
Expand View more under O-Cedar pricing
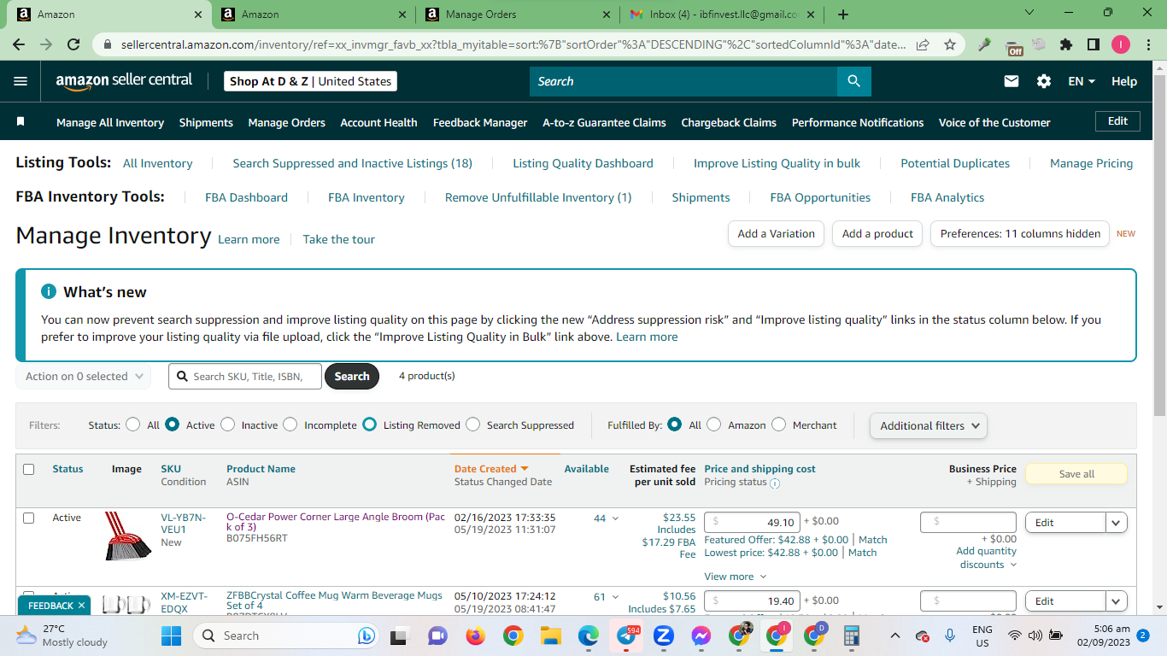[x=735, y=577]
